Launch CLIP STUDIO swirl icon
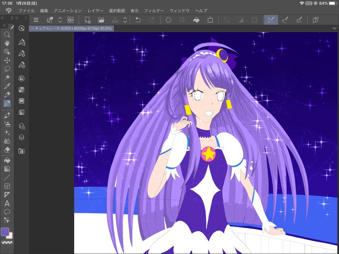 tap(71, 20)
